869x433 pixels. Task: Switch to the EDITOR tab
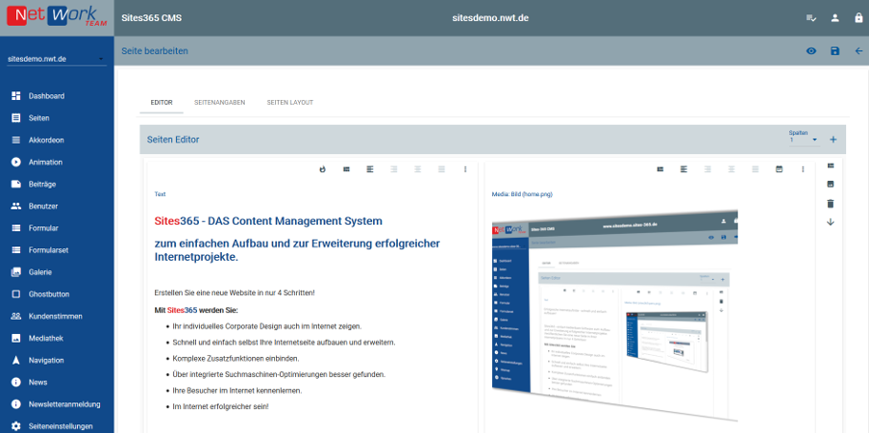(161, 103)
